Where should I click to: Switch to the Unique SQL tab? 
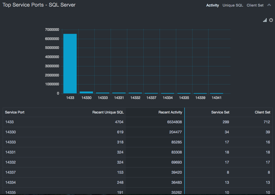(233, 5)
